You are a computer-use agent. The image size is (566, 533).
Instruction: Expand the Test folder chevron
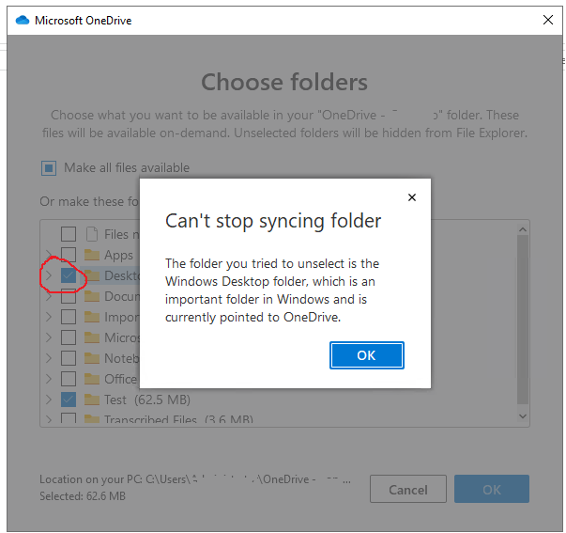pyautogui.click(x=49, y=400)
